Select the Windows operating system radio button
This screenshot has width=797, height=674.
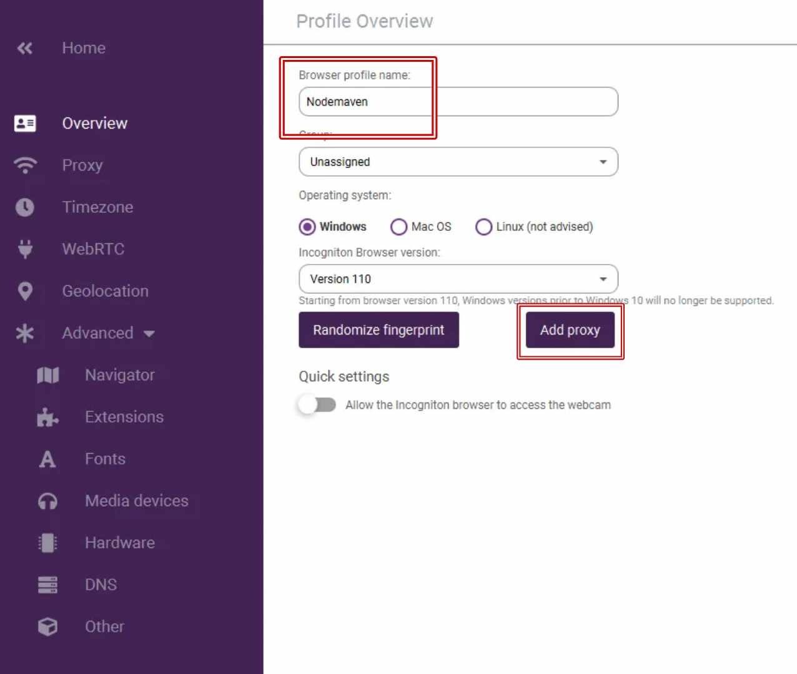pos(307,227)
